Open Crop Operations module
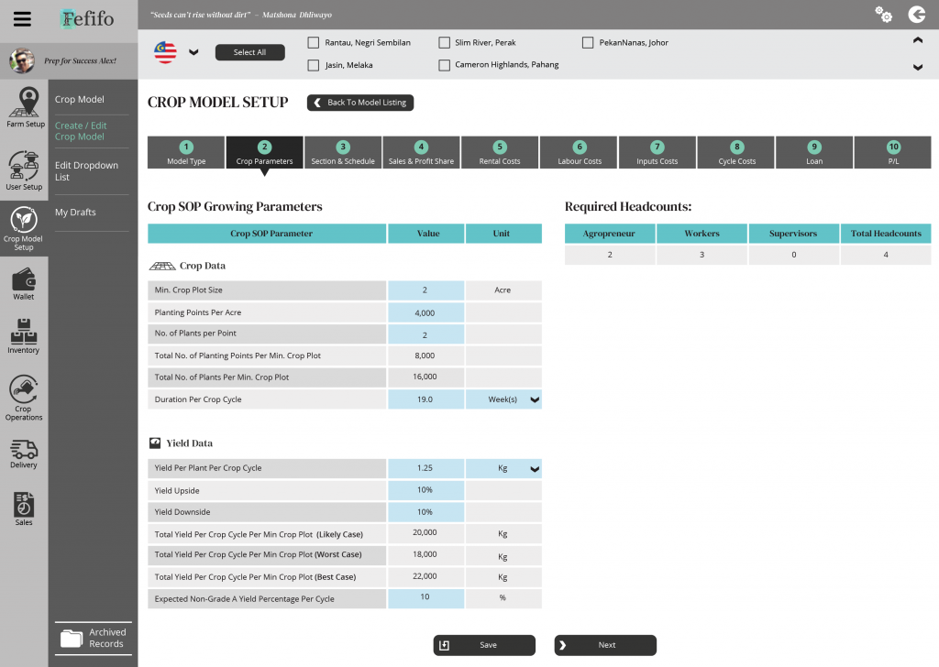Image resolution: width=939 pixels, height=667 pixels. click(x=24, y=399)
